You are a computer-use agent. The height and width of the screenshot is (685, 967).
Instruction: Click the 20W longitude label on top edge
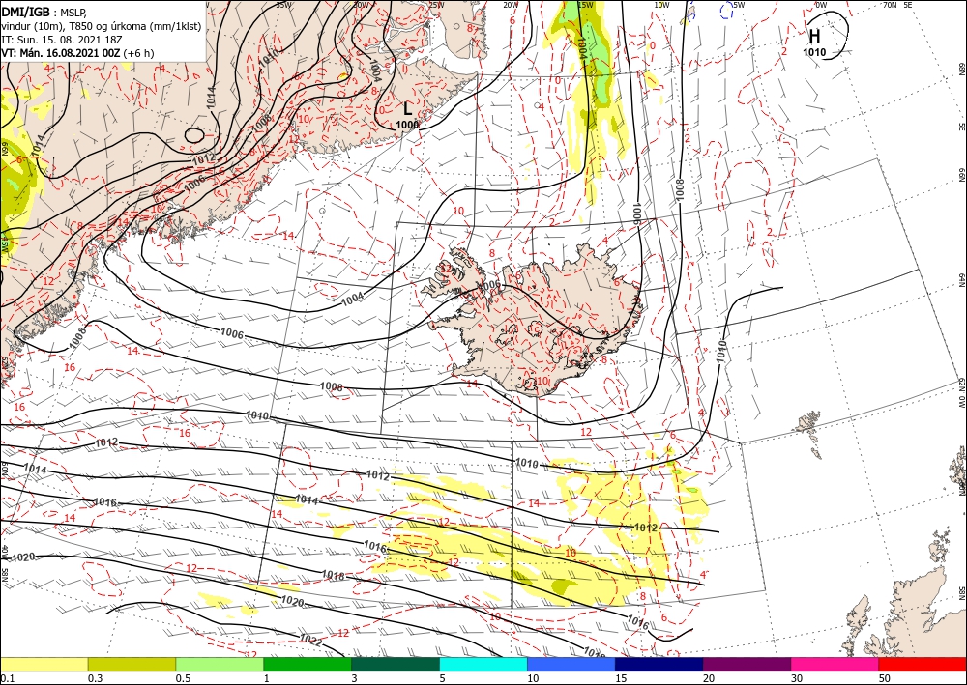(x=511, y=5)
